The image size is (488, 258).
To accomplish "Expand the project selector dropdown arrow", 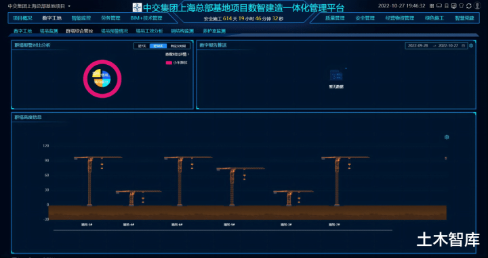I will coord(69,6).
